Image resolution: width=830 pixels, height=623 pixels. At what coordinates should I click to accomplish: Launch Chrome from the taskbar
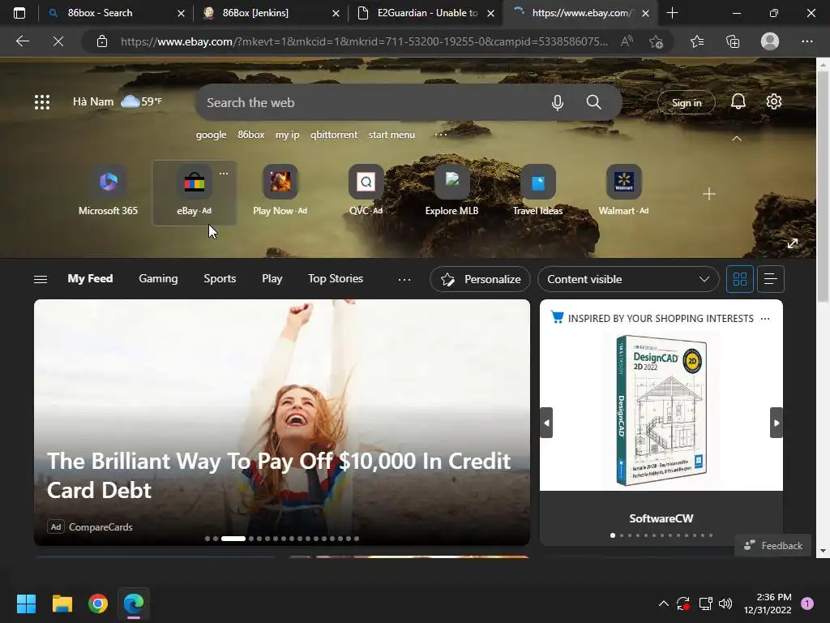click(98, 604)
